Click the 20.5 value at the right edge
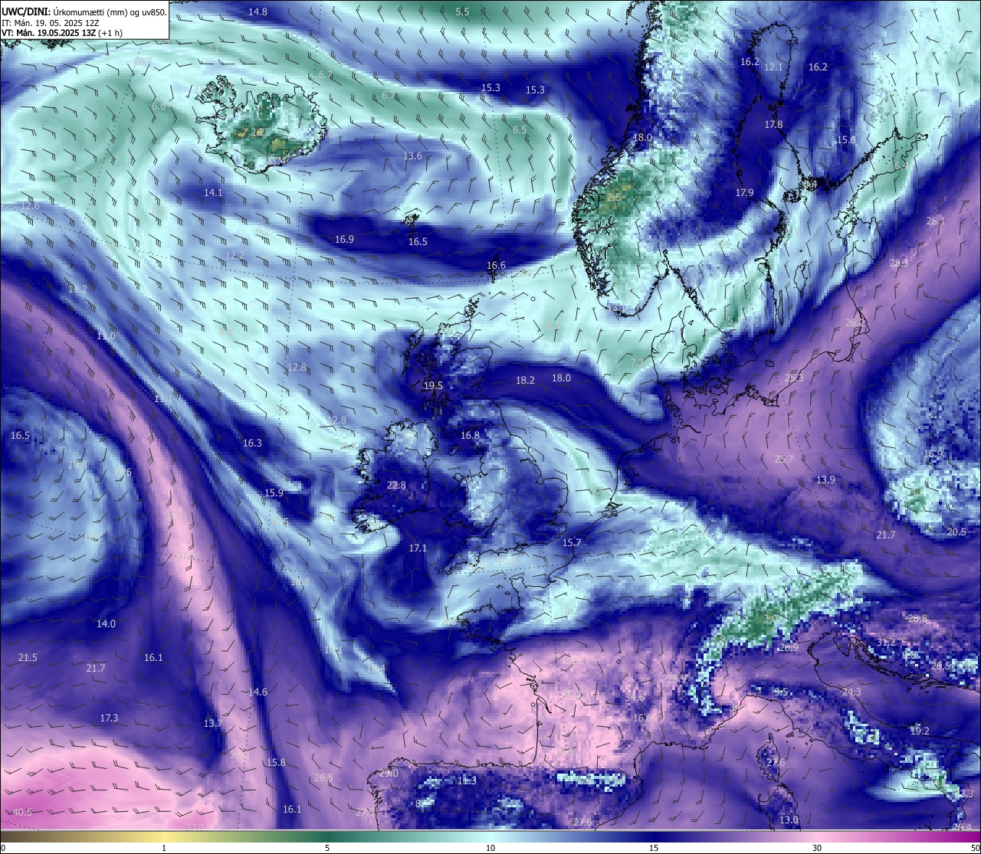Image resolution: width=981 pixels, height=854 pixels. point(956,532)
